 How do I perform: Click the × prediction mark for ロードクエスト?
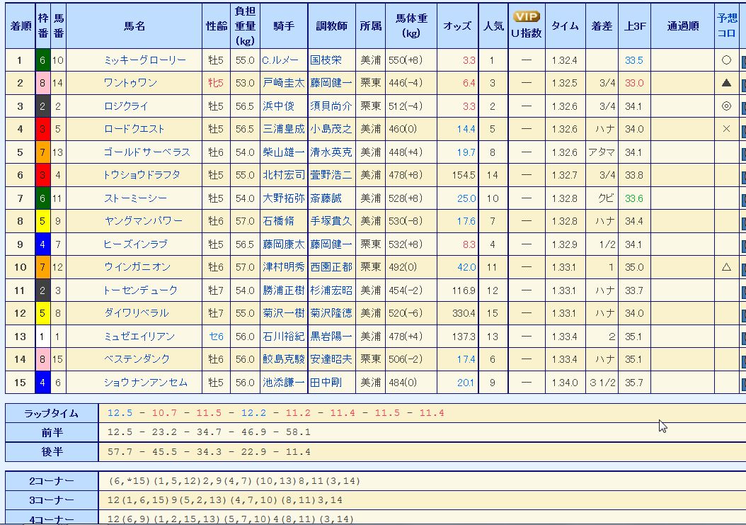point(726,129)
